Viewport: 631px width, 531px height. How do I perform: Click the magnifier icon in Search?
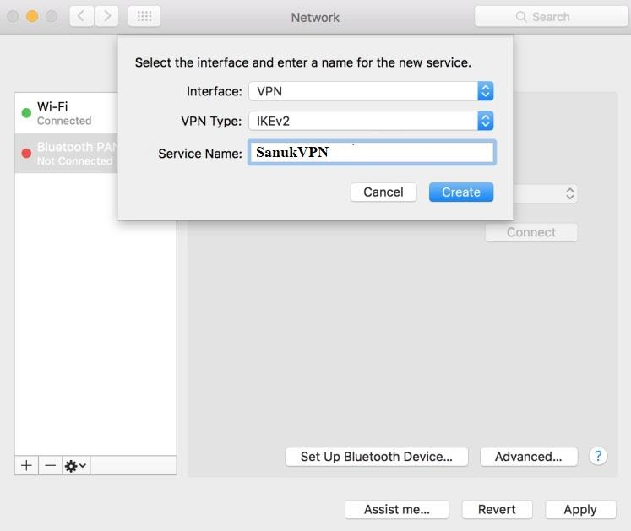pyautogui.click(x=521, y=17)
